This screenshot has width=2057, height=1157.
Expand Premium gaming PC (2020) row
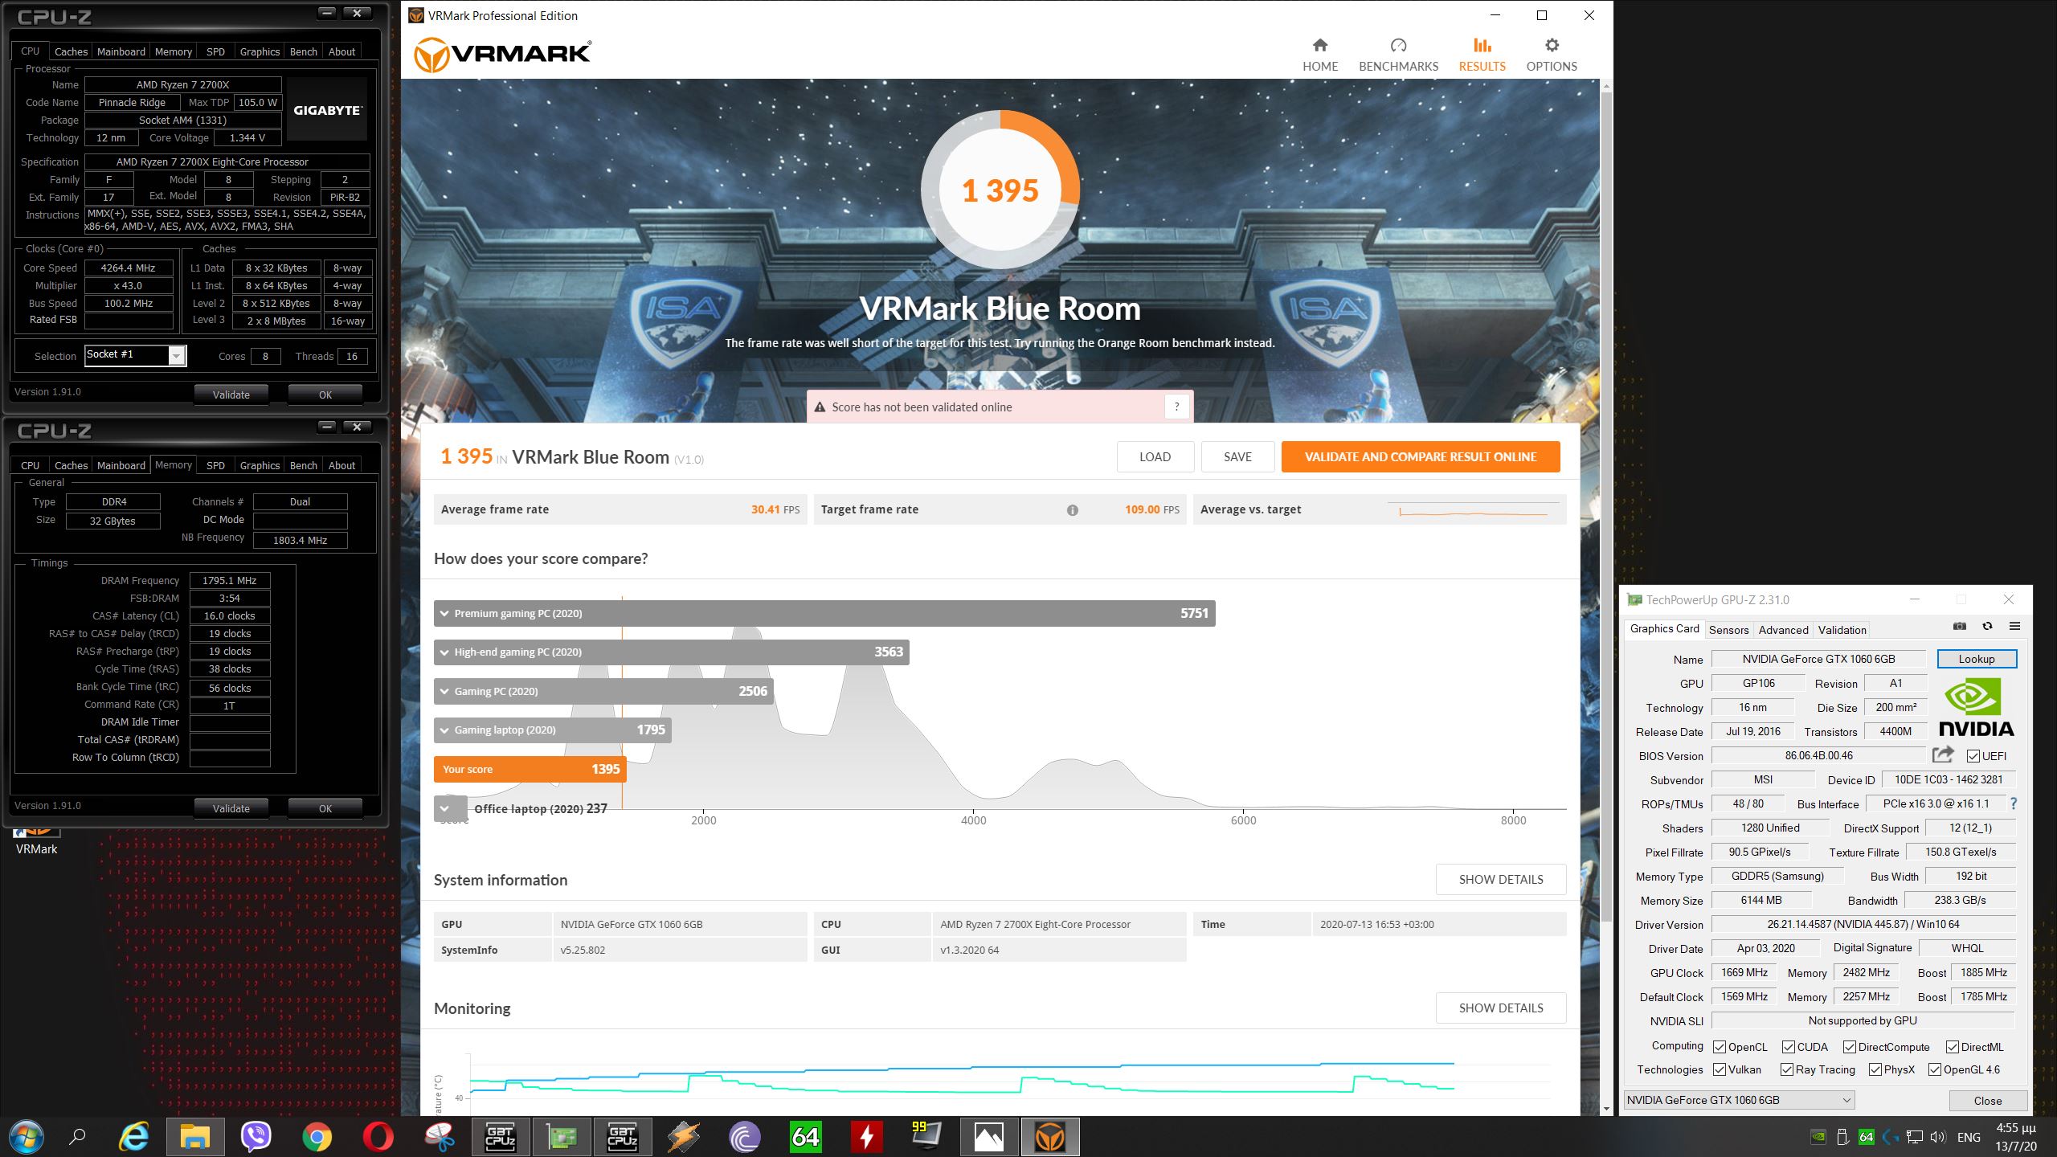[824, 613]
